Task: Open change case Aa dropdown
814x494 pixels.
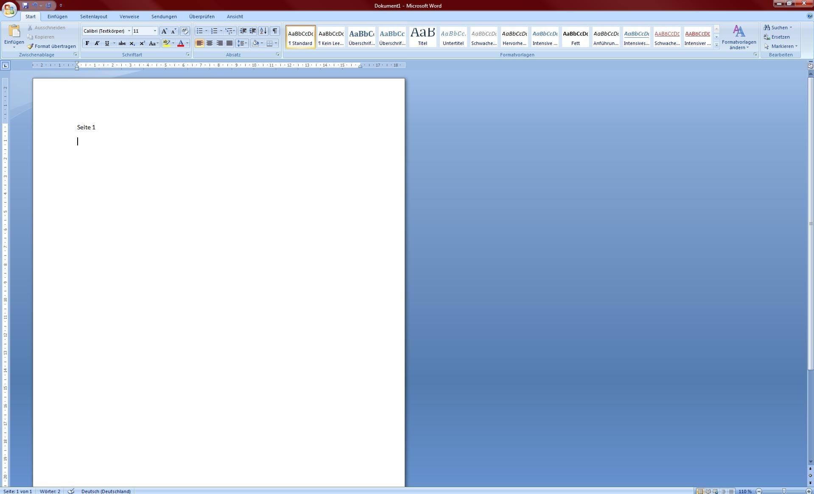Action: pyautogui.click(x=154, y=43)
